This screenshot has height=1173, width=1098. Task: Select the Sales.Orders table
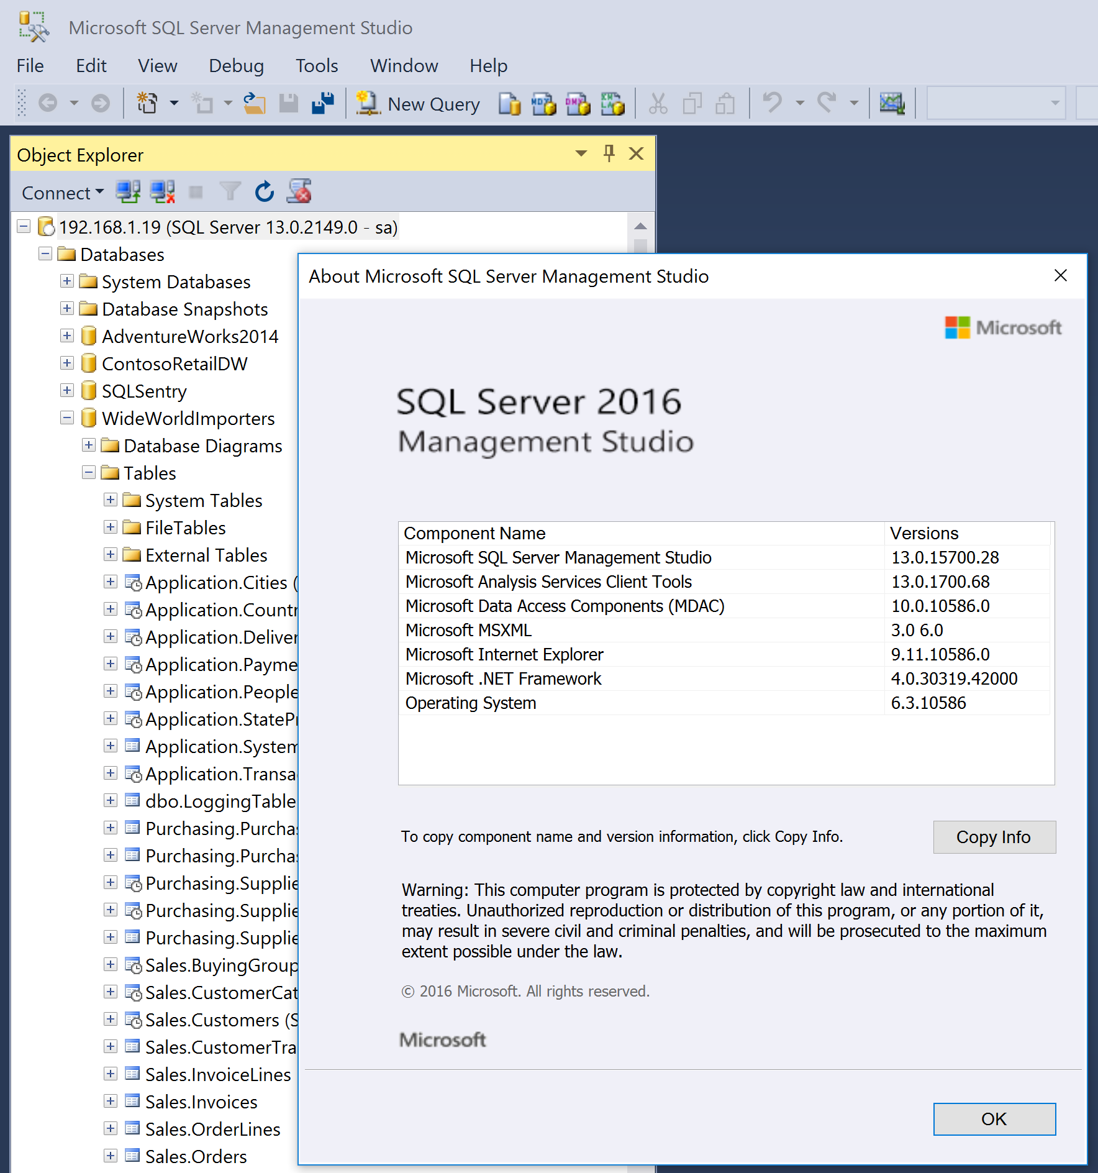[x=196, y=1156]
